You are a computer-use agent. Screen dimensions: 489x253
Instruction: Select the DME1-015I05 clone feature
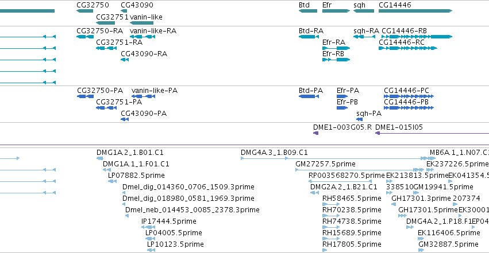click(432, 133)
